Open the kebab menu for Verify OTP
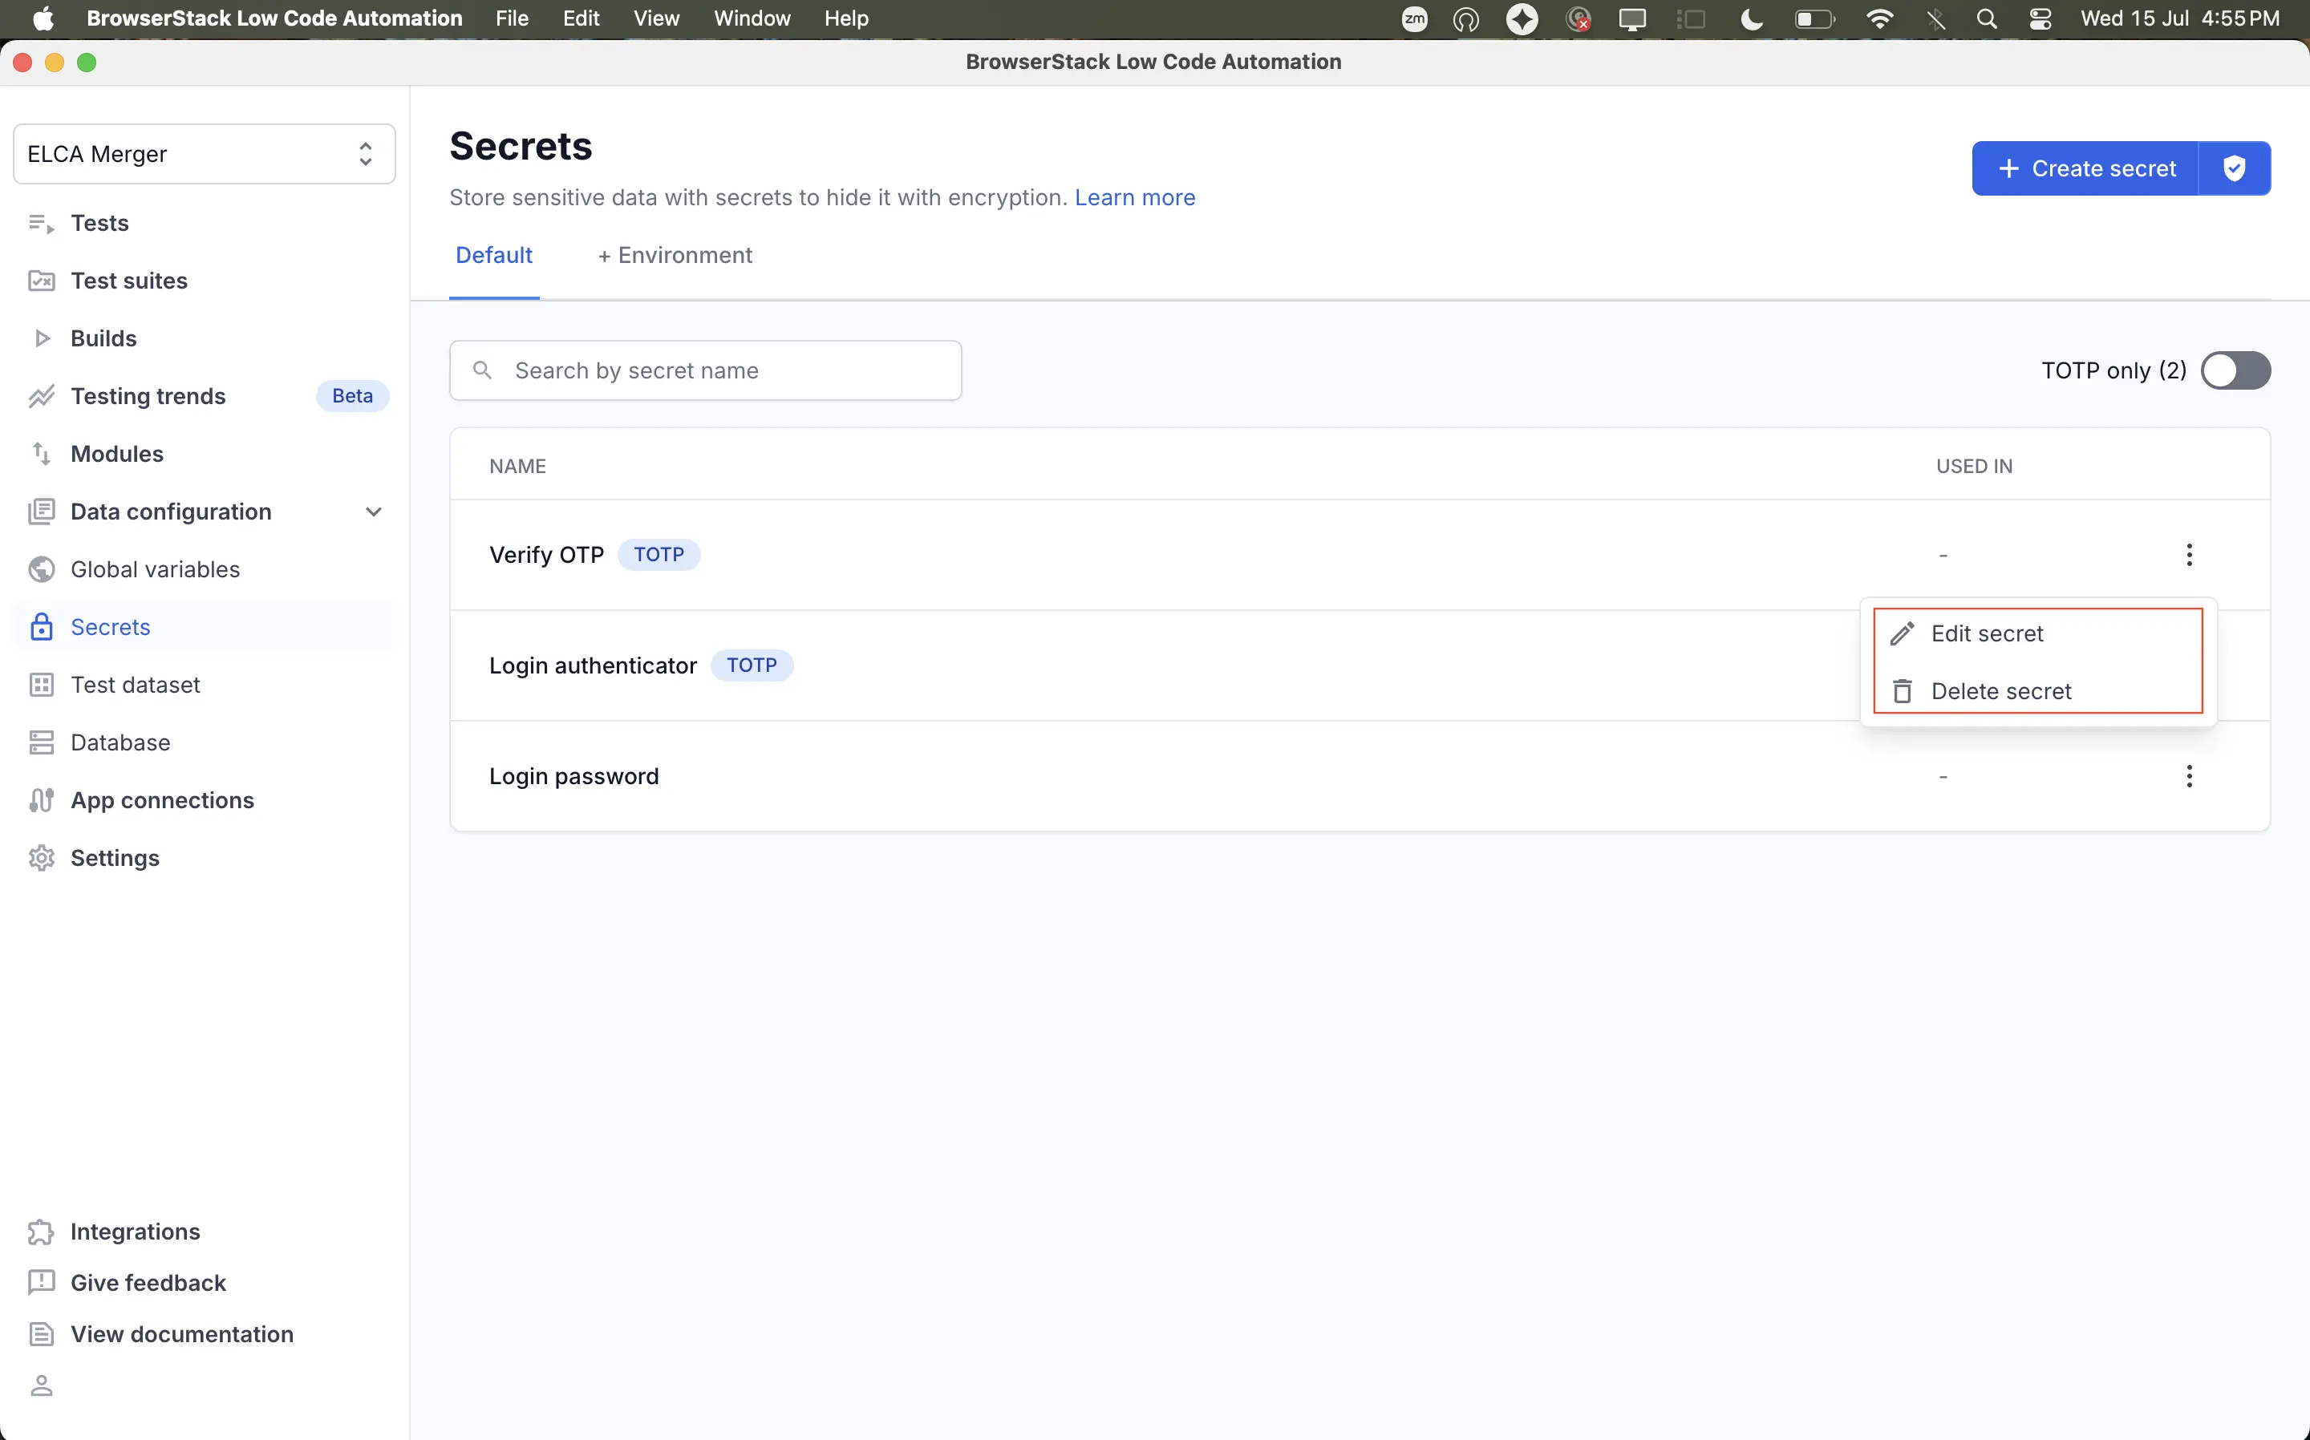This screenshot has width=2310, height=1440. pyautogui.click(x=2189, y=556)
